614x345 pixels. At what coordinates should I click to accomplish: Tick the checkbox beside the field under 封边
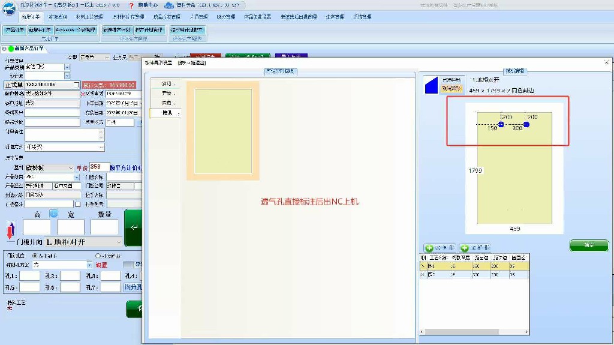point(78,204)
